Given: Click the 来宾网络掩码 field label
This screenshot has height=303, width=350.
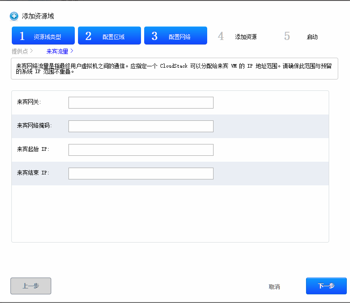Looking at the screenshot, I should point(34,125).
